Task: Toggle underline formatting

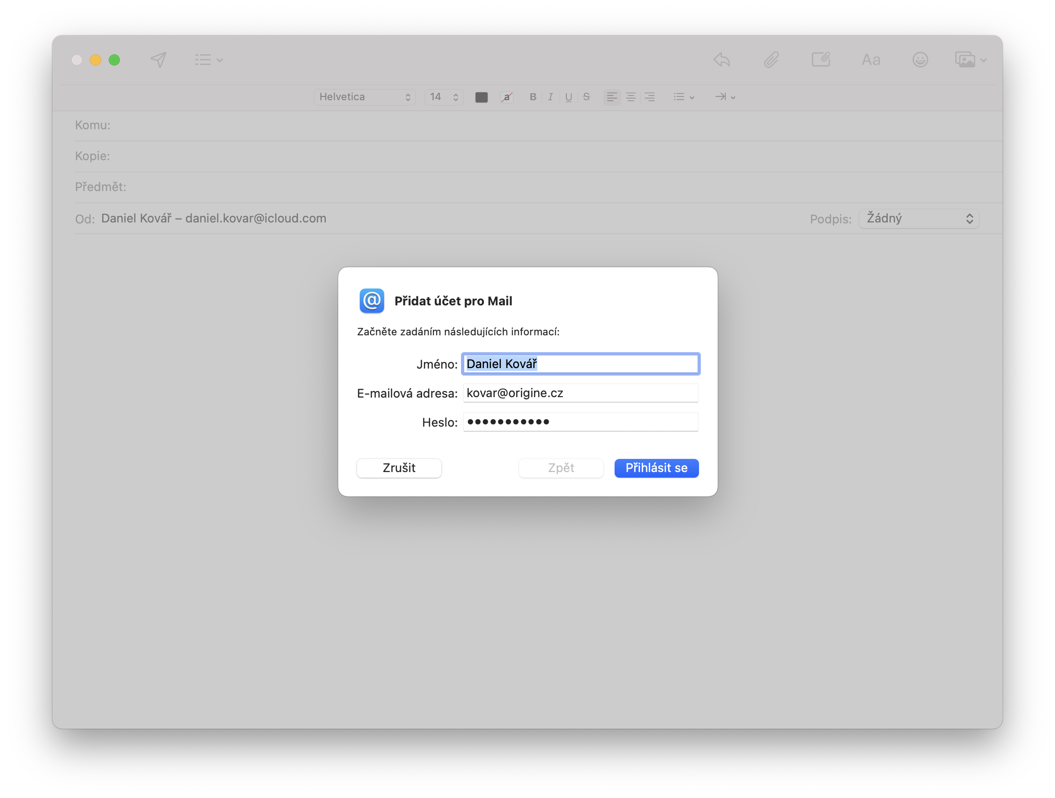Action: (x=569, y=97)
